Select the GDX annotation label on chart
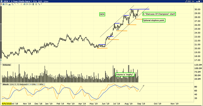 point(102,14)
